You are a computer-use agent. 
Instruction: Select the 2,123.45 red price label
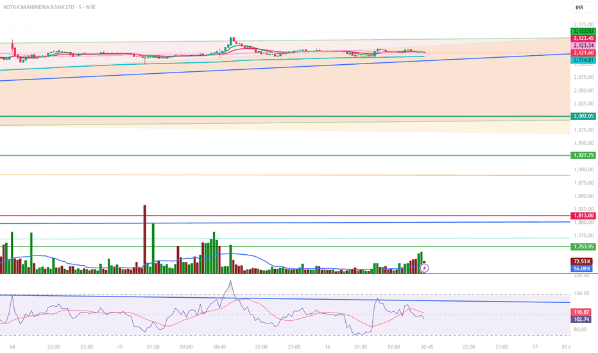pyautogui.click(x=583, y=38)
